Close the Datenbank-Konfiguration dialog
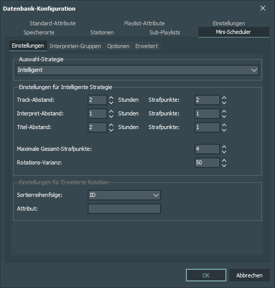 [x=263, y=8]
